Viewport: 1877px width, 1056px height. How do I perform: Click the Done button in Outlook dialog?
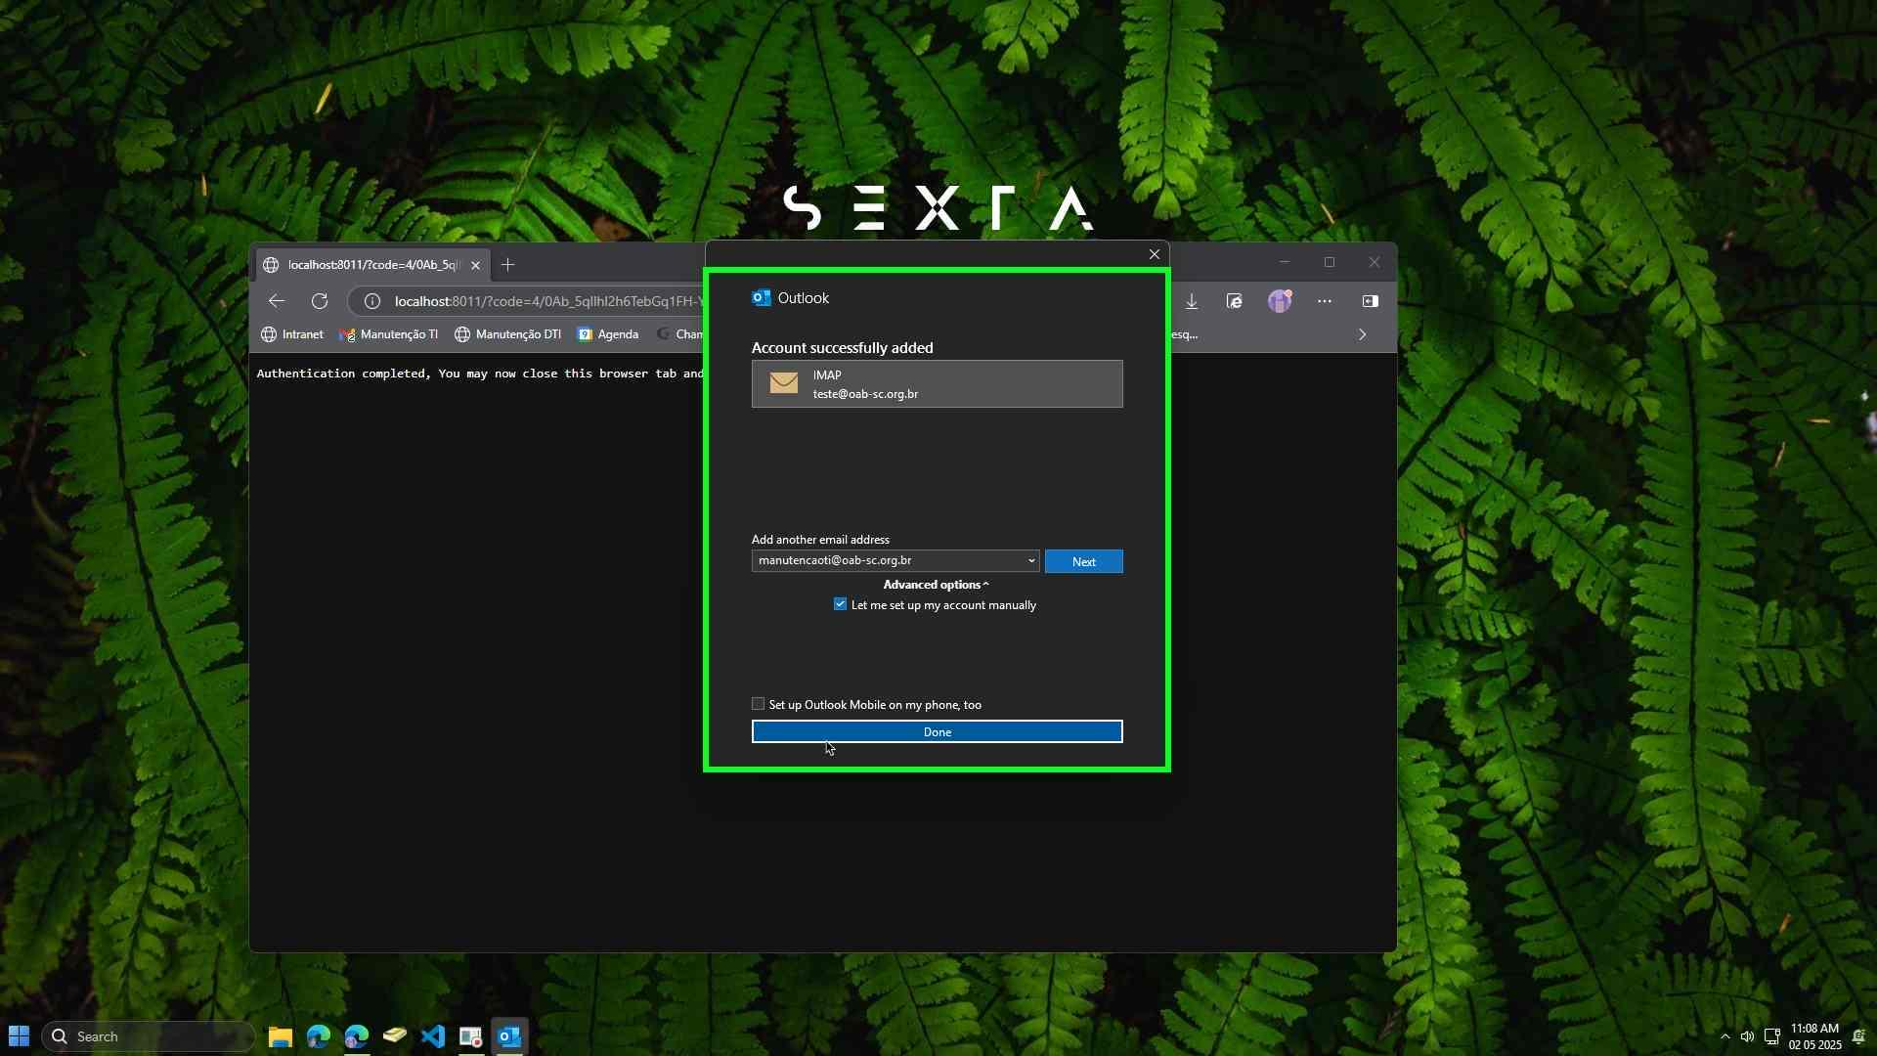click(937, 731)
